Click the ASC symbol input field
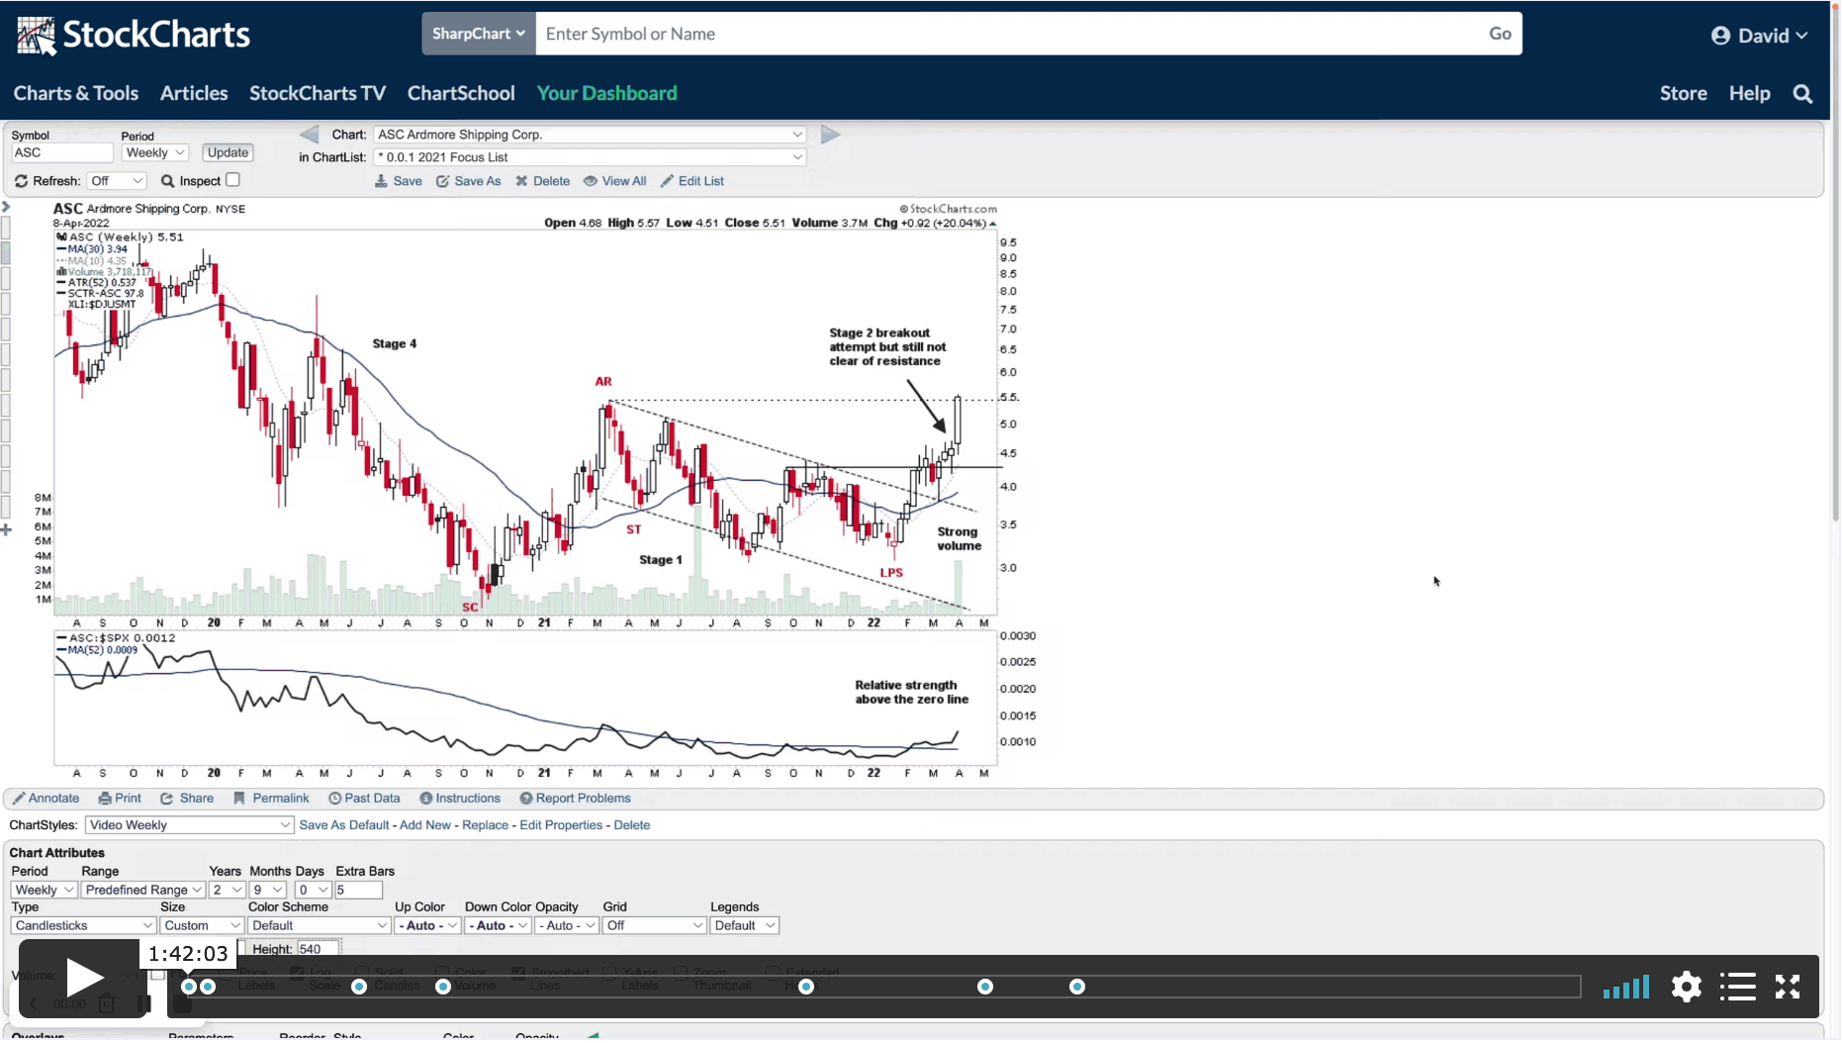This screenshot has width=1842, height=1043. tap(62, 152)
